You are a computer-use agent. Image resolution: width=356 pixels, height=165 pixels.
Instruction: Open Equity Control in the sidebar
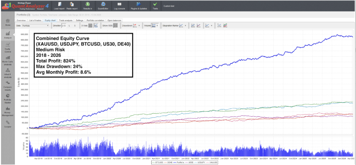click(8, 47)
